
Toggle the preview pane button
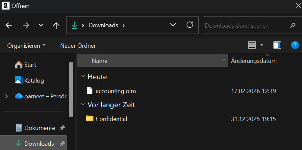tap(277, 45)
